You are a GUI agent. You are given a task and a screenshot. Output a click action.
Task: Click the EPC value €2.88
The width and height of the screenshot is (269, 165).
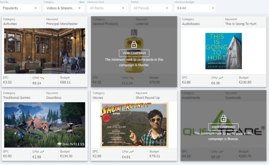[186, 82]
